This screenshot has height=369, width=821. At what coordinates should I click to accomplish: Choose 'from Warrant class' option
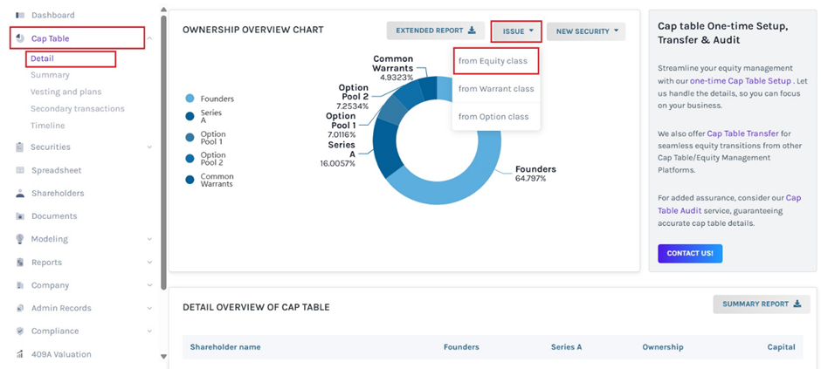(x=495, y=88)
